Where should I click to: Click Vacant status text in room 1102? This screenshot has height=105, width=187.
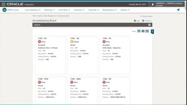pyautogui.click(x=73, y=45)
